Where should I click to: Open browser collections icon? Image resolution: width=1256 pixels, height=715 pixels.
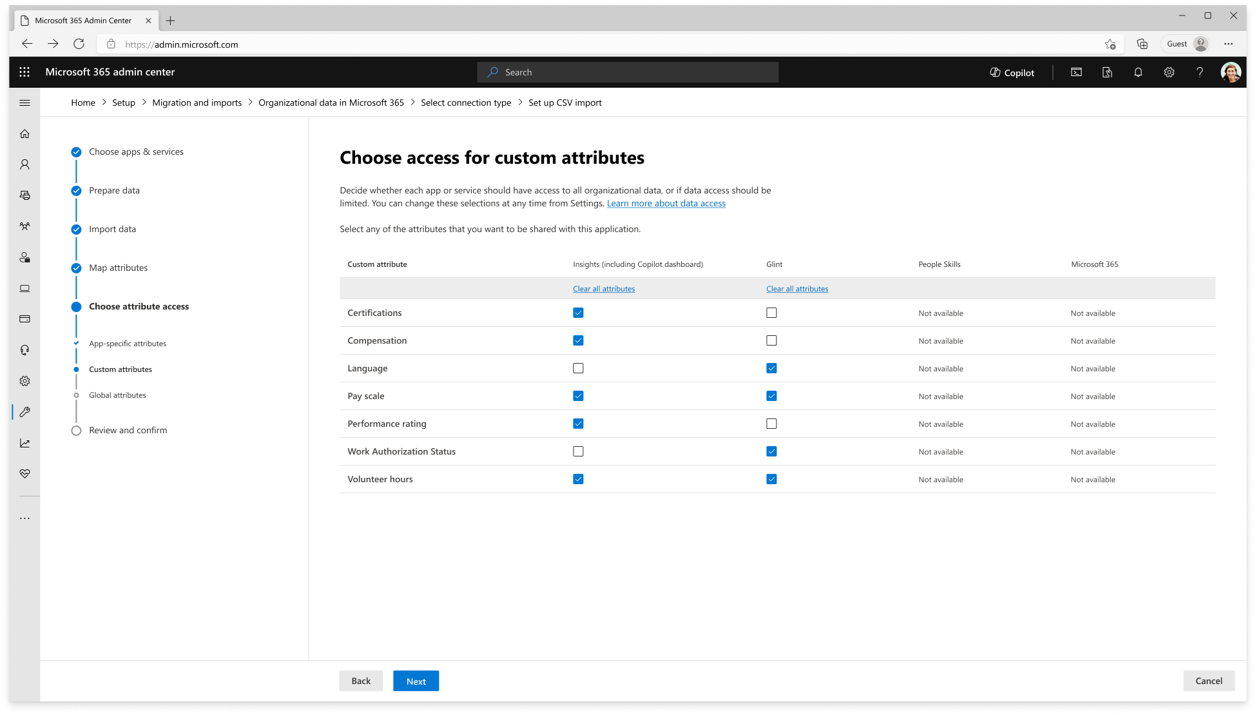coord(1142,44)
